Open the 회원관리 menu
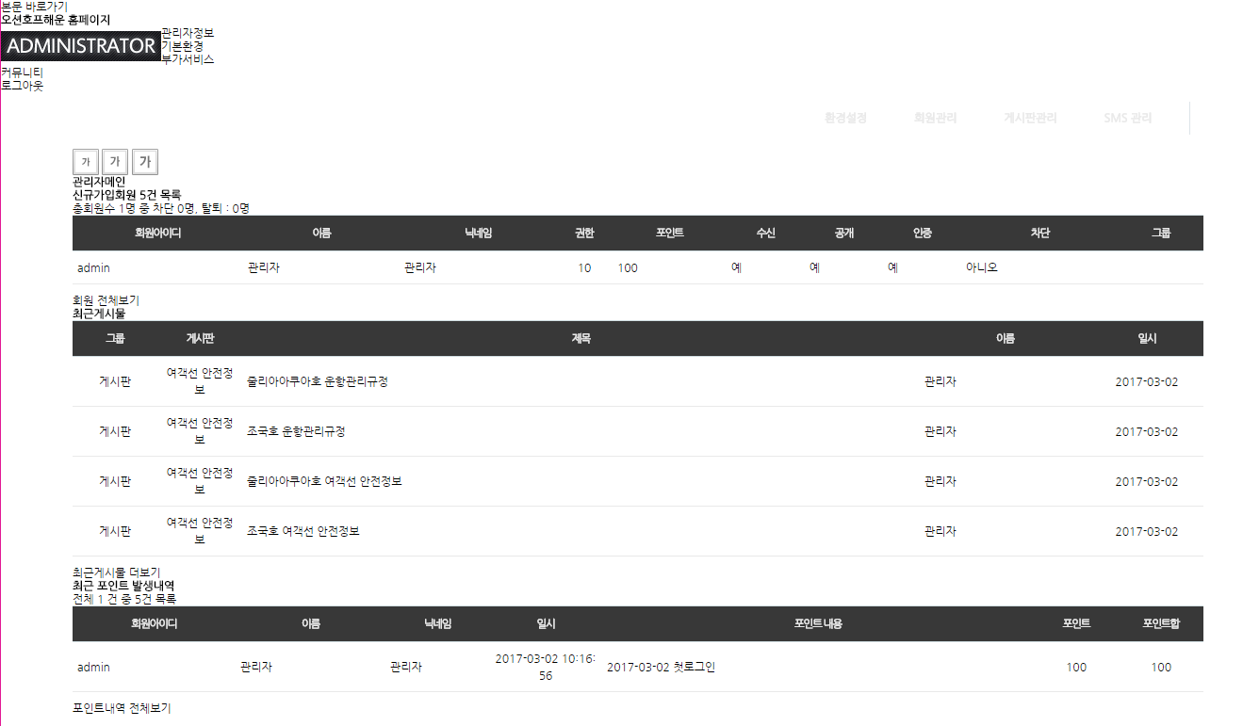Screen dimensions: 1243x726 click(935, 119)
